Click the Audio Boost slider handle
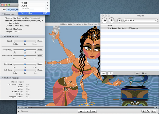The height and width of the screenshot is (114, 159). tap(25, 56)
